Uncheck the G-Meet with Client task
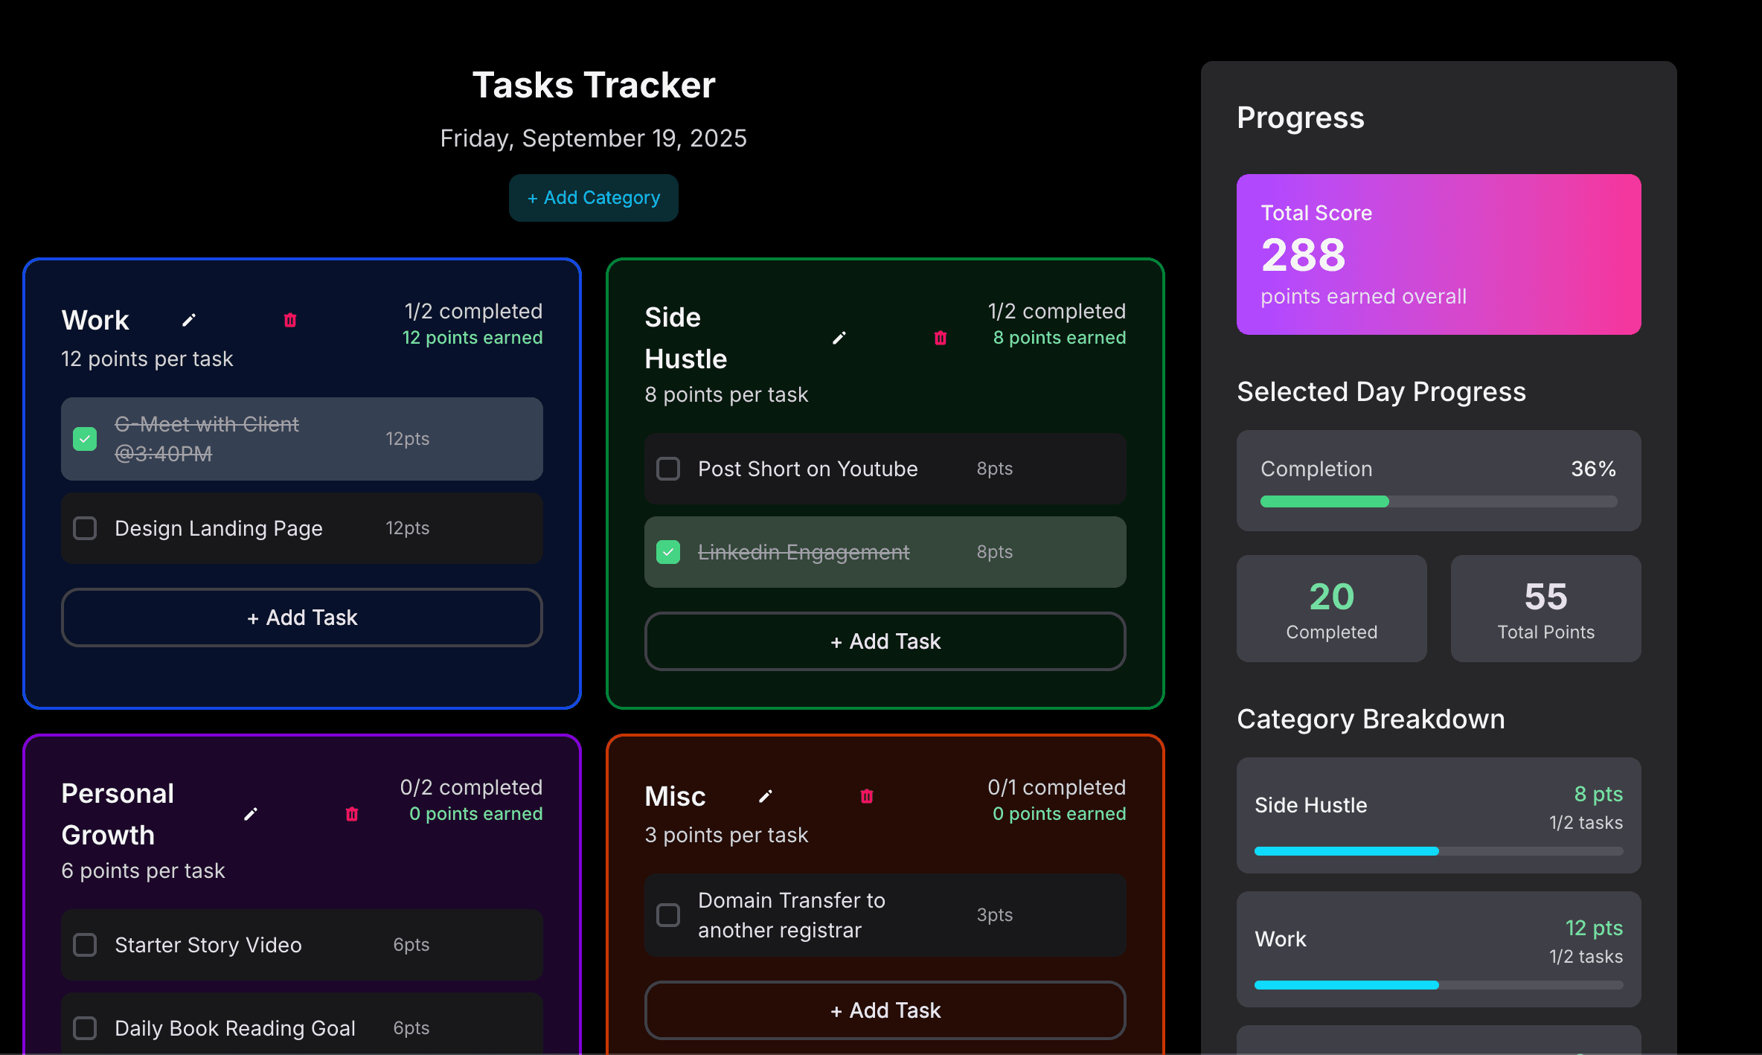Viewport: 1762px width, 1055px height. tap(85, 439)
